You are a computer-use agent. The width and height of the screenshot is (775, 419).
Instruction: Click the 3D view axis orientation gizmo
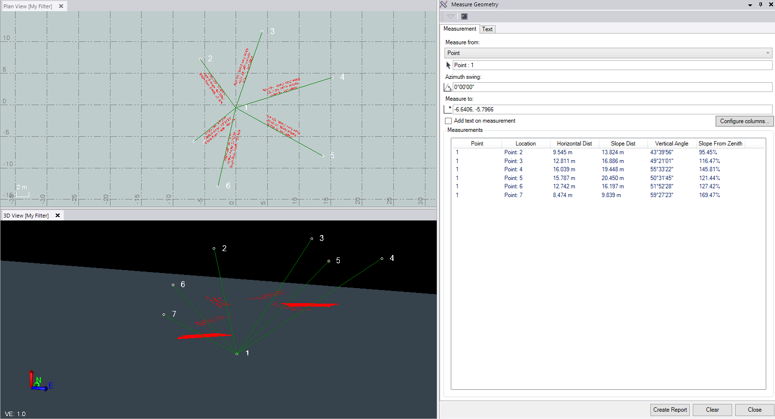point(38,382)
